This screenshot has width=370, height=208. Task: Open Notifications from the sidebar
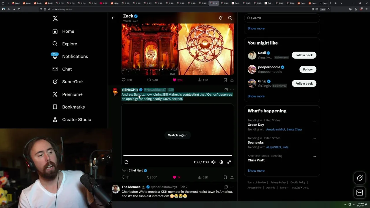70,56
